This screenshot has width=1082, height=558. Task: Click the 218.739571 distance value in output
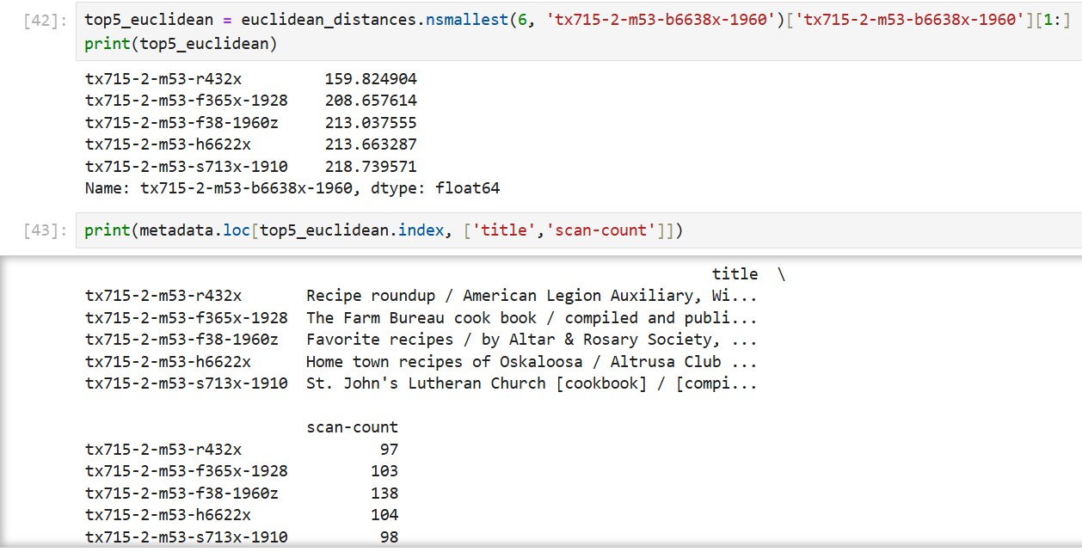point(371,166)
